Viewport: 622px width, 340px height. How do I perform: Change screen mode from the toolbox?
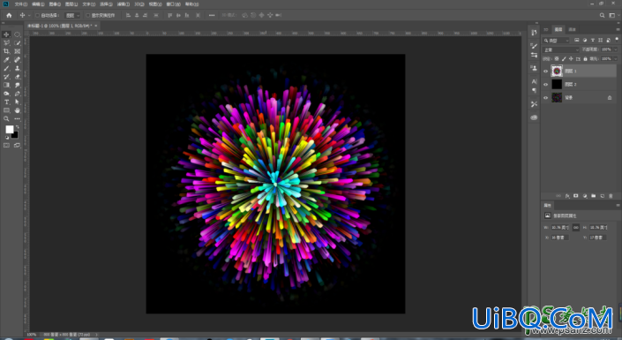(18, 146)
